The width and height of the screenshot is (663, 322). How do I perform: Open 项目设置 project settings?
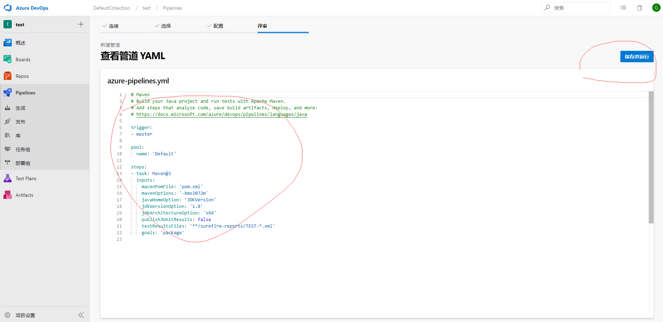(25, 315)
